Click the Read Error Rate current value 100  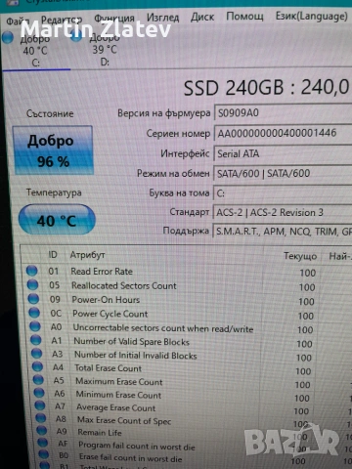[307, 273]
